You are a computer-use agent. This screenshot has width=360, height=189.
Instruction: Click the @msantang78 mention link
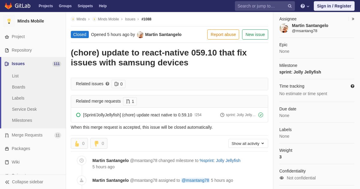tap(195, 180)
